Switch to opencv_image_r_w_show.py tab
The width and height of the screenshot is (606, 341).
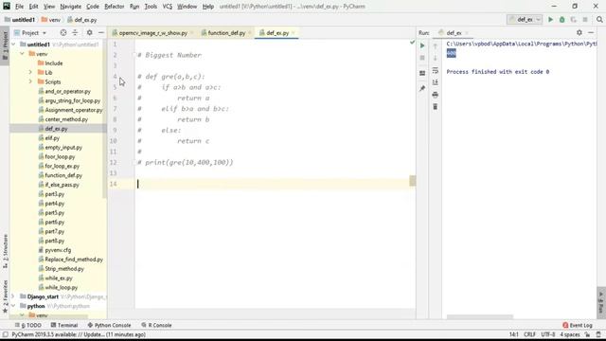point(153,33)
